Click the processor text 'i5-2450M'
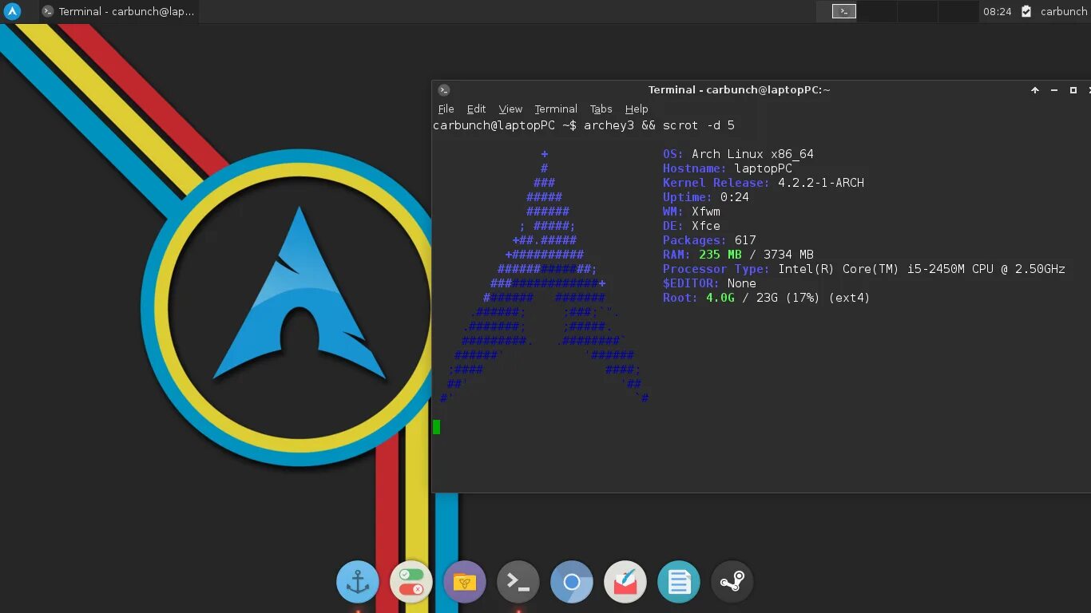Screen dimensions: 1091x613 pos(936,269)
